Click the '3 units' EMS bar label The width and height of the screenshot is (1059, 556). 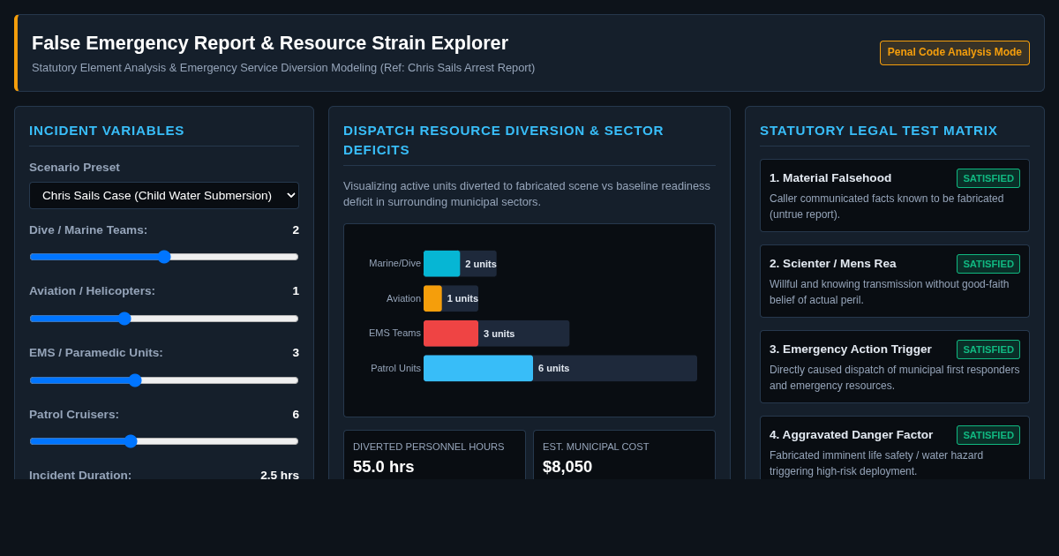499,334
